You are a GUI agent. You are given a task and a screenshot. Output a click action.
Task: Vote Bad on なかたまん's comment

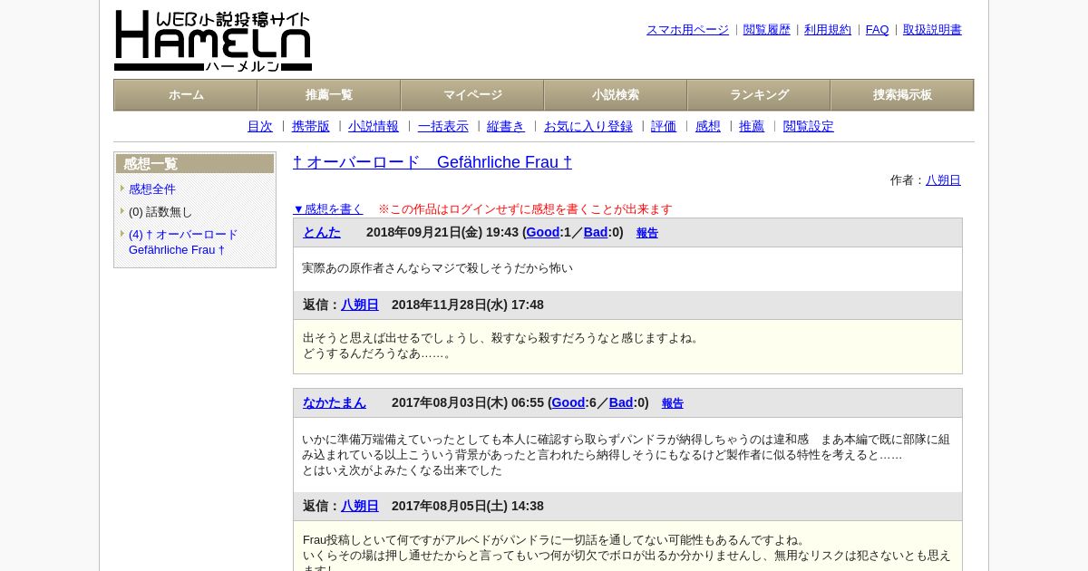[621, 402]
